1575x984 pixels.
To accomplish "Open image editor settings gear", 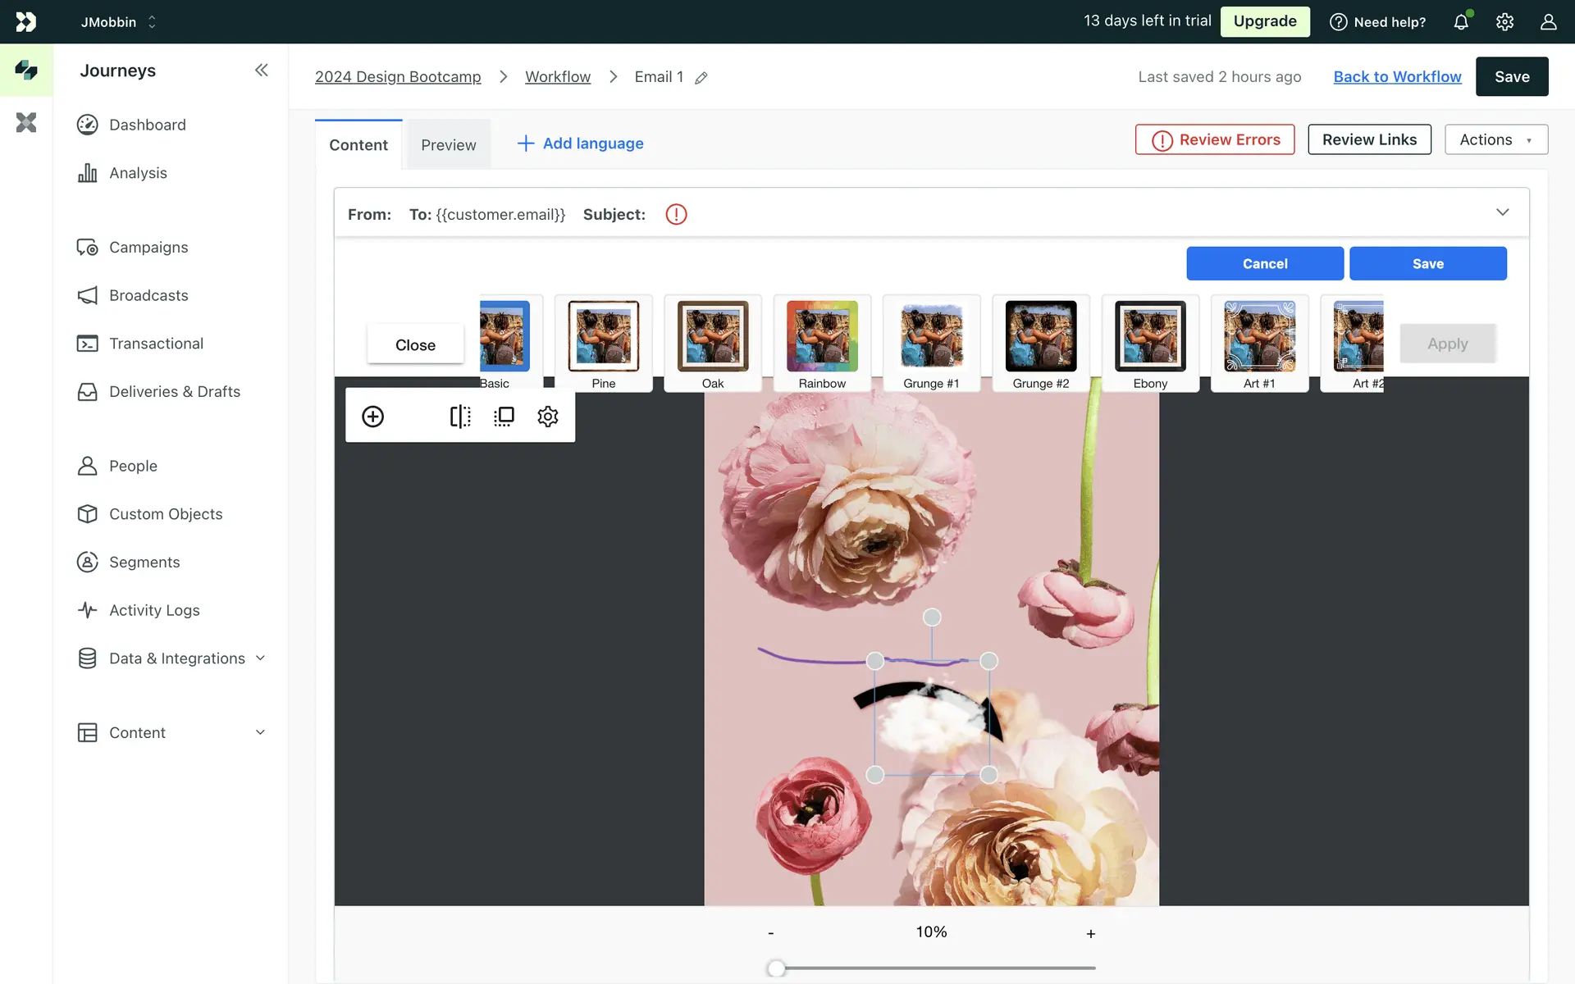I will [x=548, y=417].
